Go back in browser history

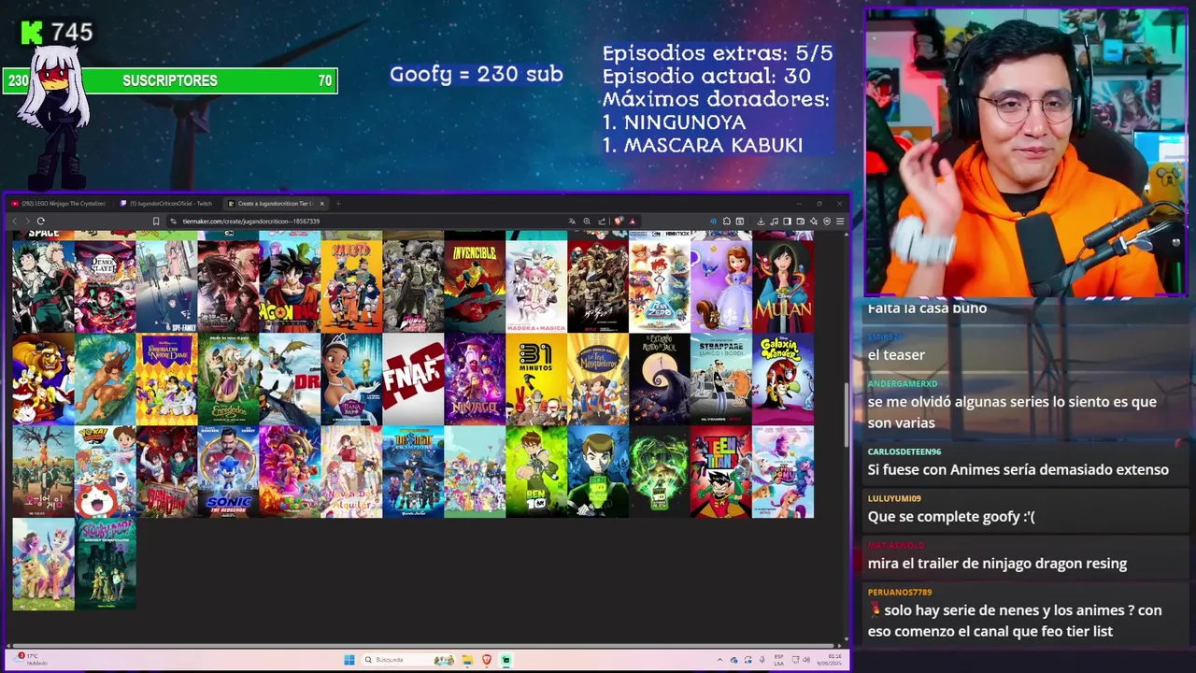pyautogui.click(x=14, y=222)
